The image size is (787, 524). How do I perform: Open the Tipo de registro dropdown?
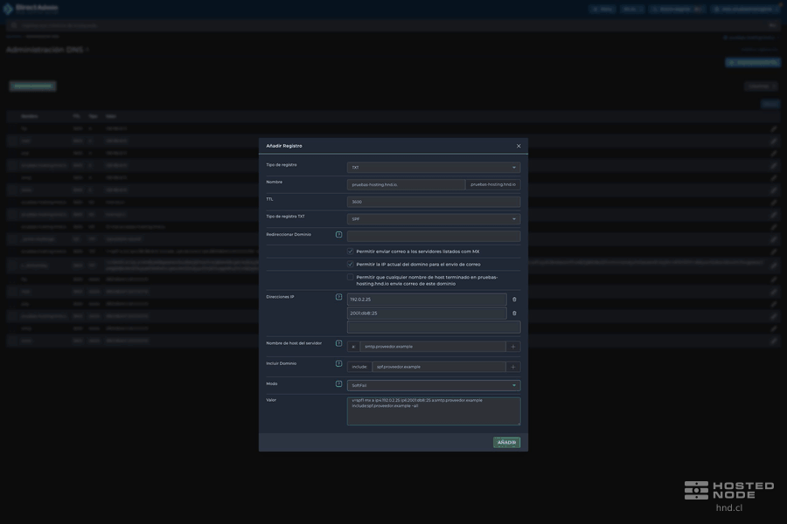point(434,168)
